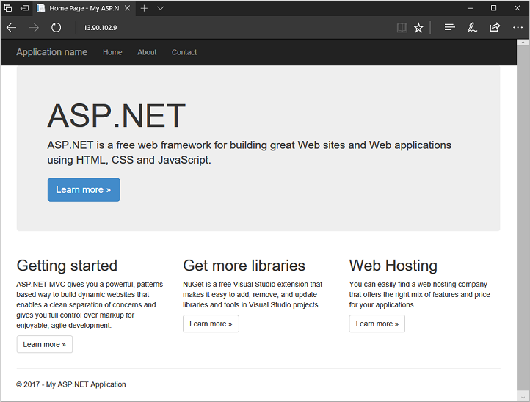Screen dimensions: 530x402
Task: Close the Home Page tab
Action: click(x=128, y=8)
